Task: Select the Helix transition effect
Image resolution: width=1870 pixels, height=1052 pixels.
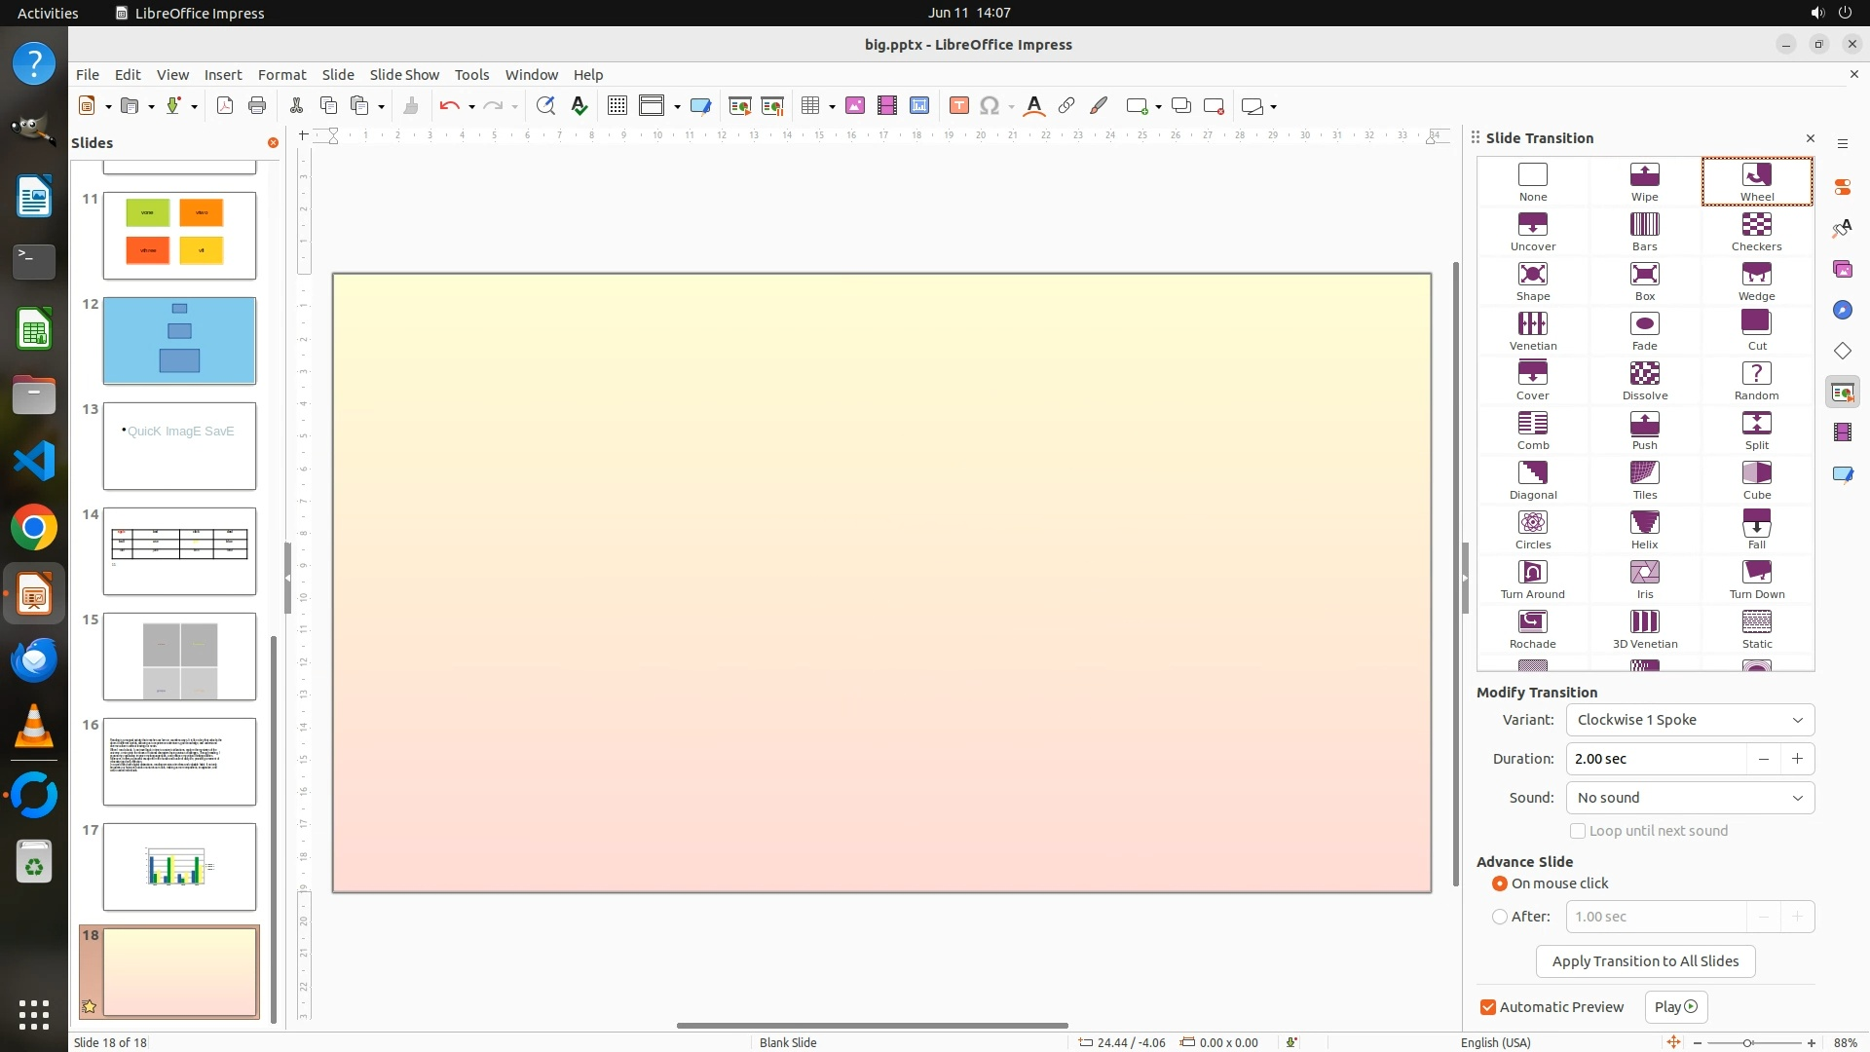Action: [x=1644, y=529]
